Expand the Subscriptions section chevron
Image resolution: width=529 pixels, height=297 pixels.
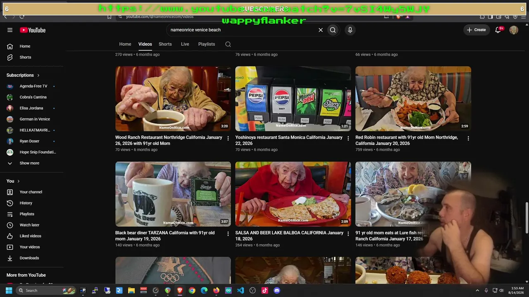pos(38,75)
